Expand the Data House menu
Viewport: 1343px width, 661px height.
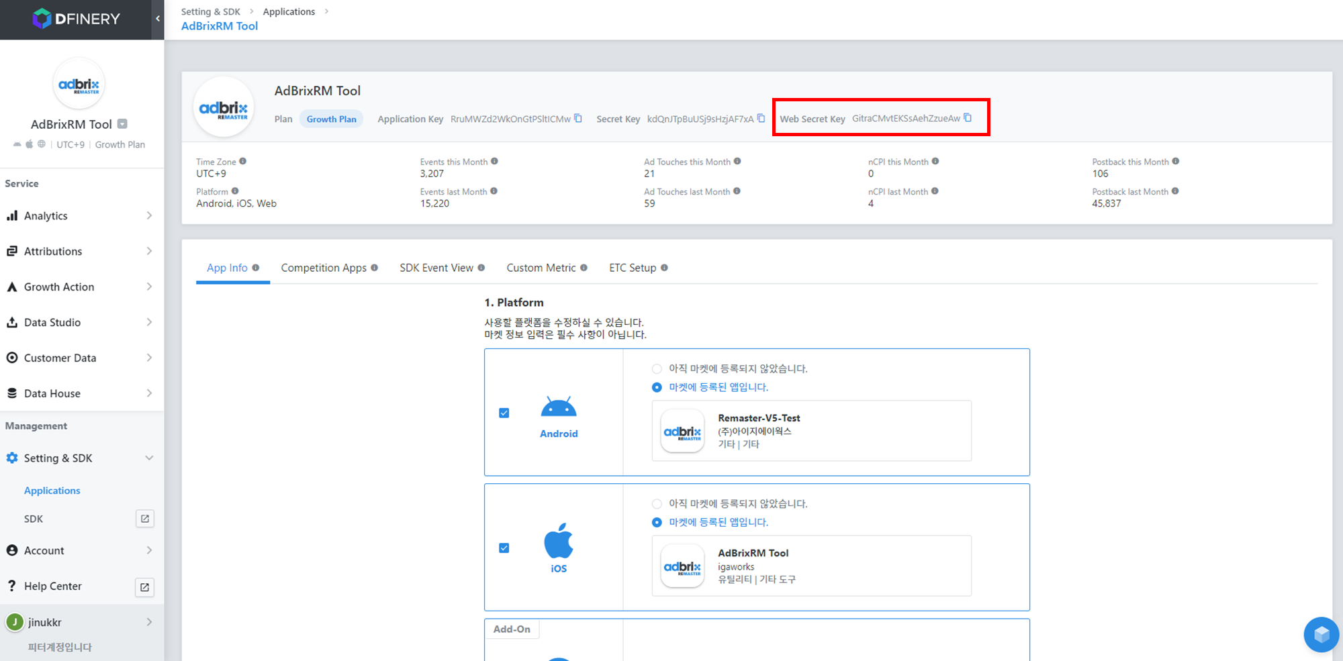[82, 393]
